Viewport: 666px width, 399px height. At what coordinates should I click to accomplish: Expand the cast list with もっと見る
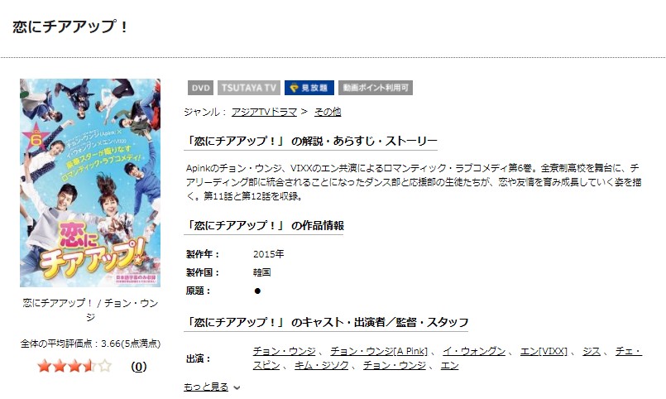[x=206, y=387]
